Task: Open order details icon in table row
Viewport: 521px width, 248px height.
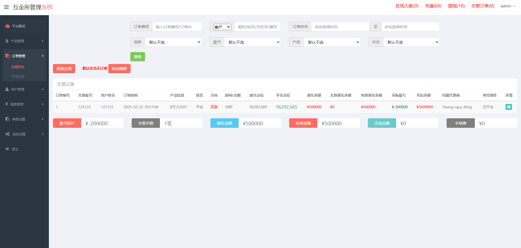Action: coord(509,107)
